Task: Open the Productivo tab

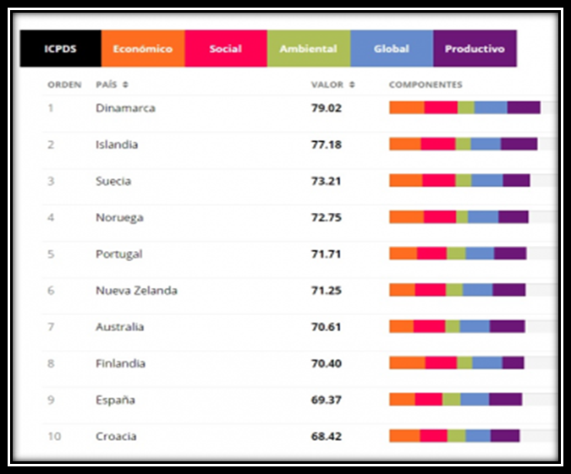Action: click(x=474, y=49)
